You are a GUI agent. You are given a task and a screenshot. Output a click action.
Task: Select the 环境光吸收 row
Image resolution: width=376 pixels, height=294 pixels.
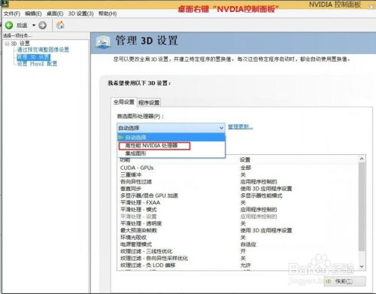coord(238,238)
